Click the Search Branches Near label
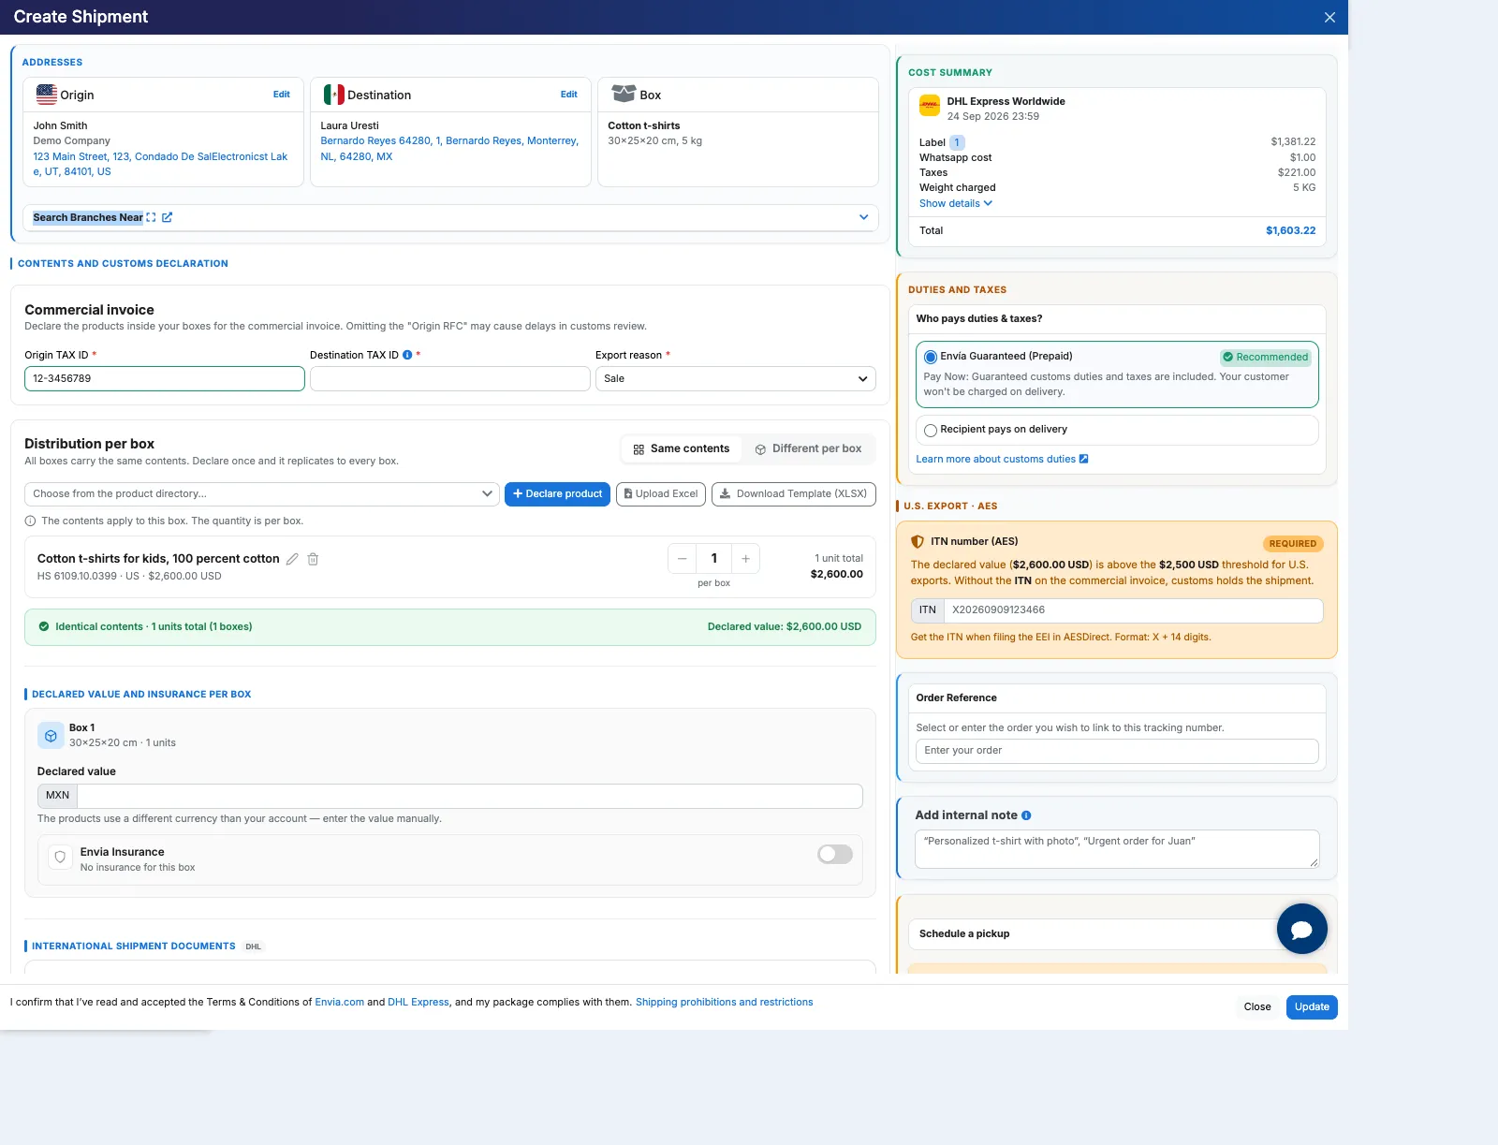 click(88, 217)
